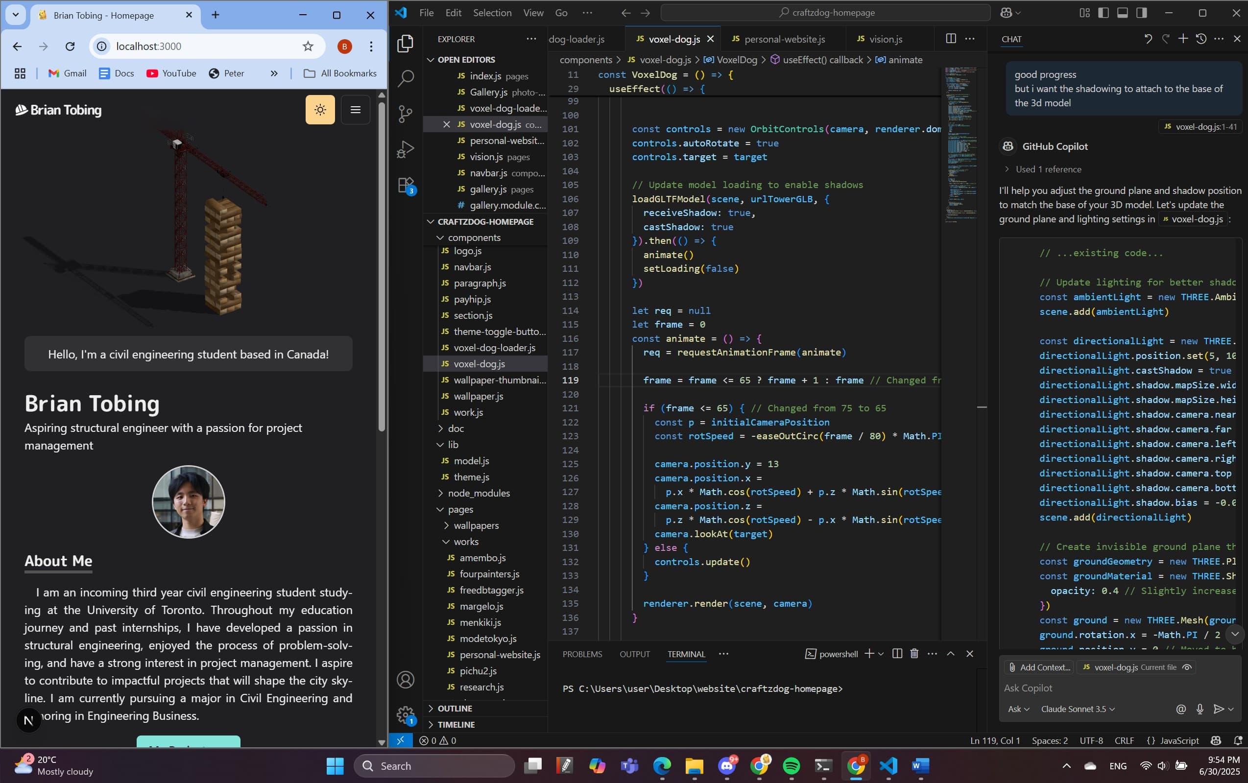Open model.js in explorer tree
The width and height of the screenshot is (1248, 783).
click(471, 460)
